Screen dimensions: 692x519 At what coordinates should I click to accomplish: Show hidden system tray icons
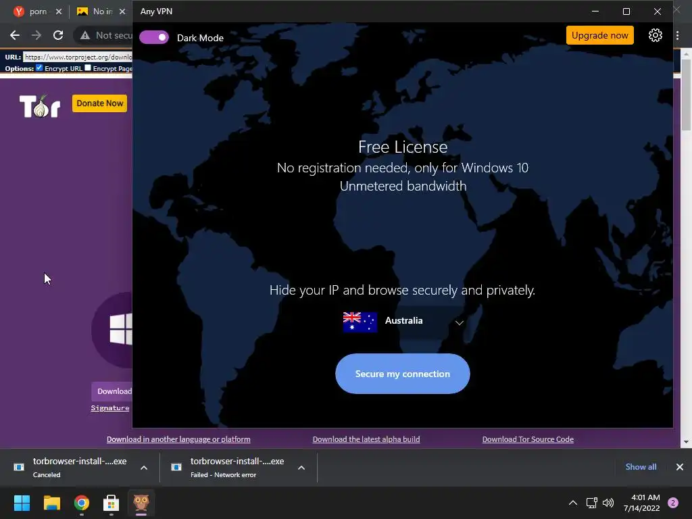tap(573, 503)
